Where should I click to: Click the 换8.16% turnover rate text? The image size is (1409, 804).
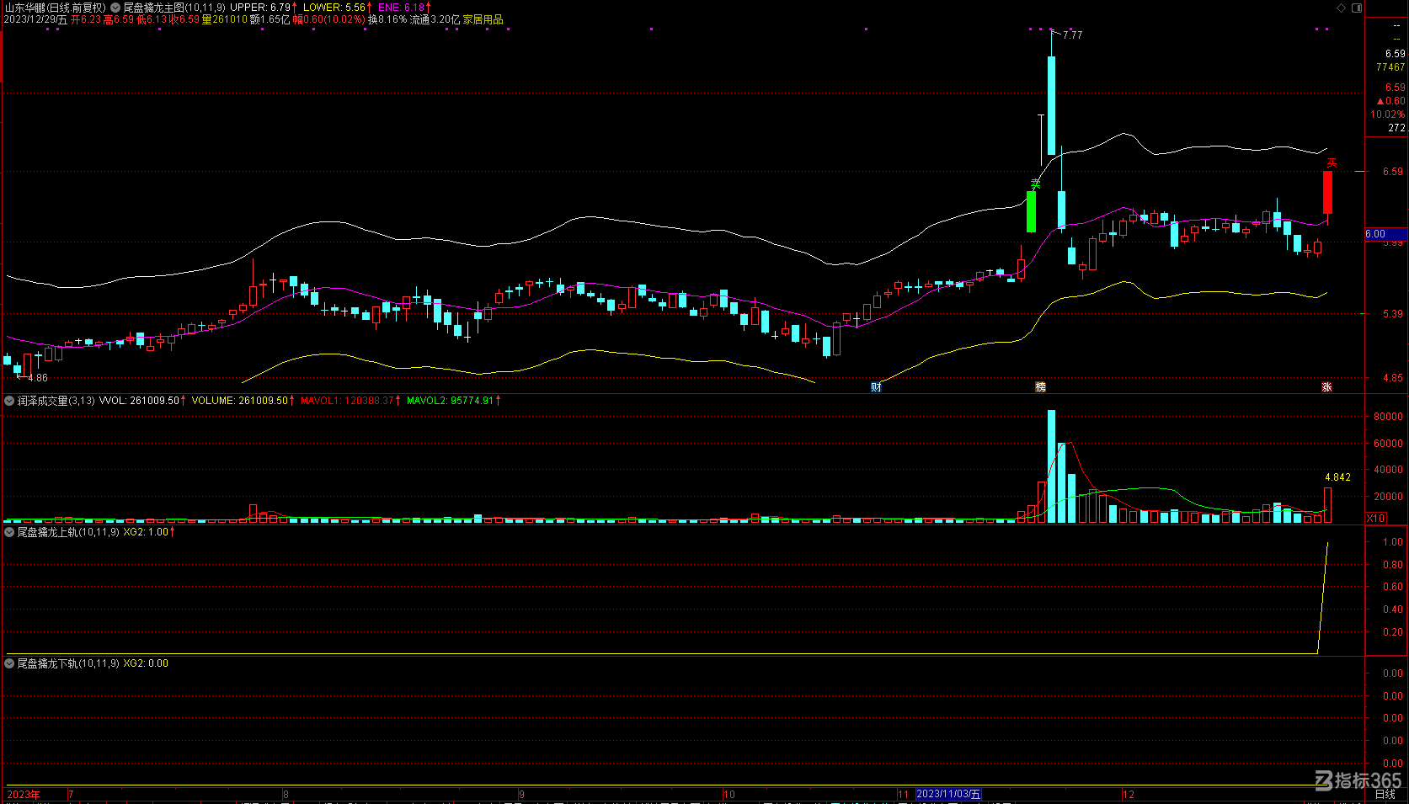tap(387, 19)
